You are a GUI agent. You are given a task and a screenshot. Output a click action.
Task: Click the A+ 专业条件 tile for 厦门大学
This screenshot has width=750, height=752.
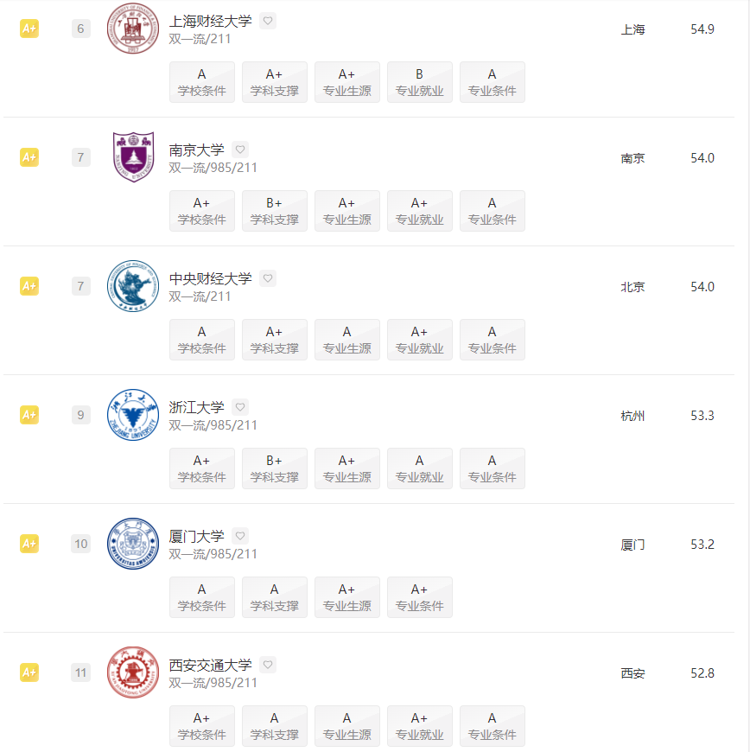(x=420, y=597)
